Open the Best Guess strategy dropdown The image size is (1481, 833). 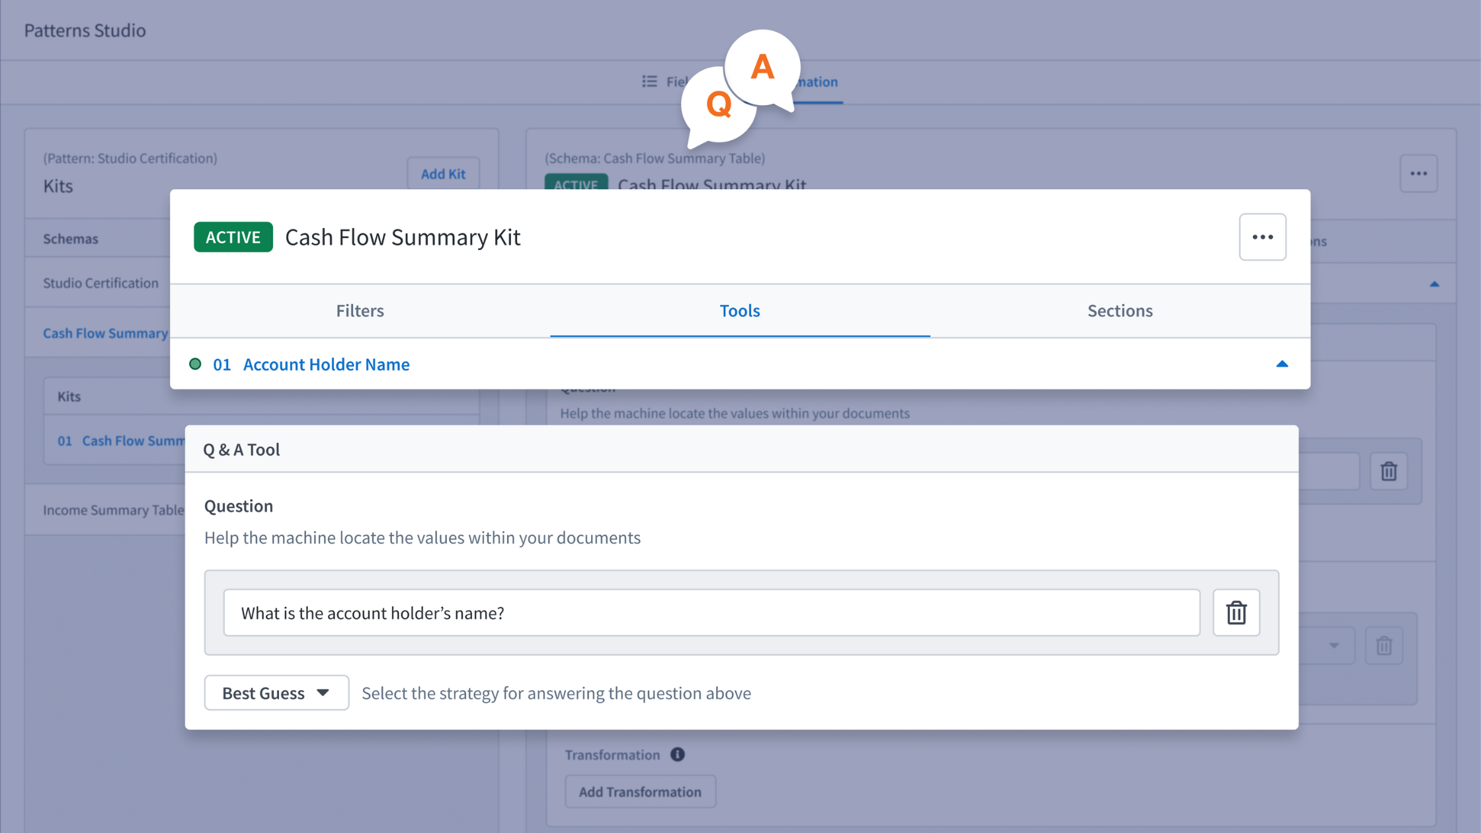pos(276,693)
